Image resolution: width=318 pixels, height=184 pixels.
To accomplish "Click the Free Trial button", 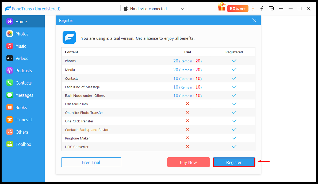I will tap(91, 162).
